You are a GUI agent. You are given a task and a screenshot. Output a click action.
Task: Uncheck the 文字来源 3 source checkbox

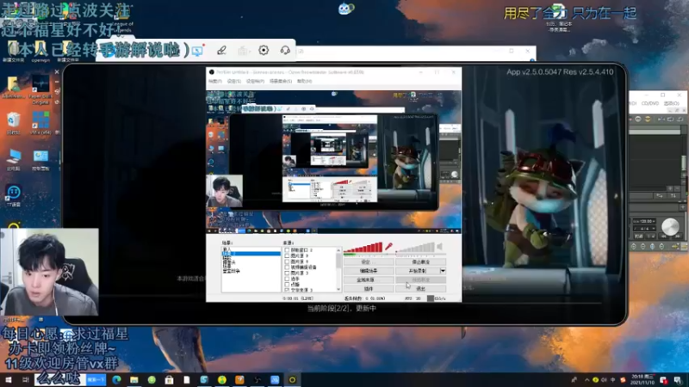coord(287,290)
